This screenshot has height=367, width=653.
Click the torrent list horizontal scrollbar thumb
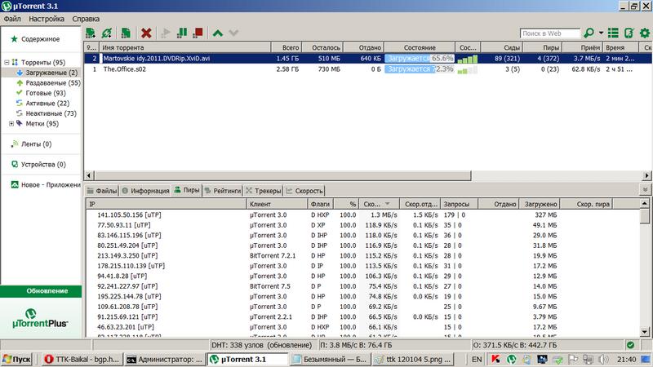tap(282, 175)
